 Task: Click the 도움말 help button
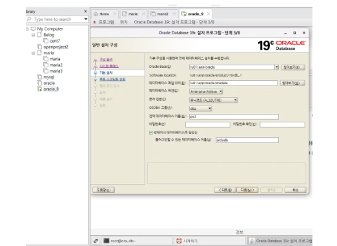(103, 190)
